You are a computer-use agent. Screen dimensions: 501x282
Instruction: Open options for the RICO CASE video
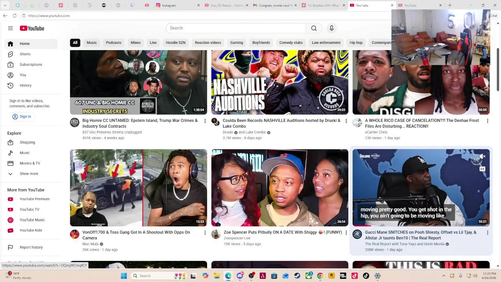[x=487, y=121]
